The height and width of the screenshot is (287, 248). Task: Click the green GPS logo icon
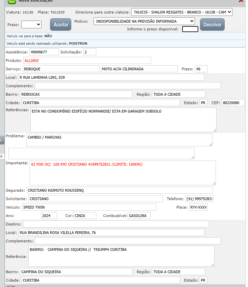coord(12,1)
